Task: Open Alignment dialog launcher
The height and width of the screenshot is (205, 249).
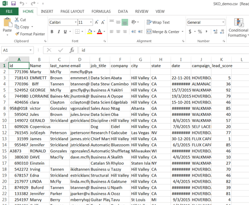Action: 183,41
